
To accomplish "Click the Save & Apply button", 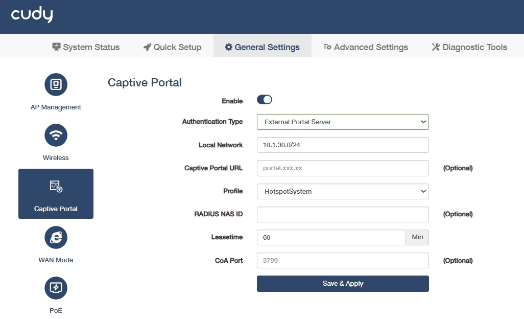I will (x=342, y=283).
